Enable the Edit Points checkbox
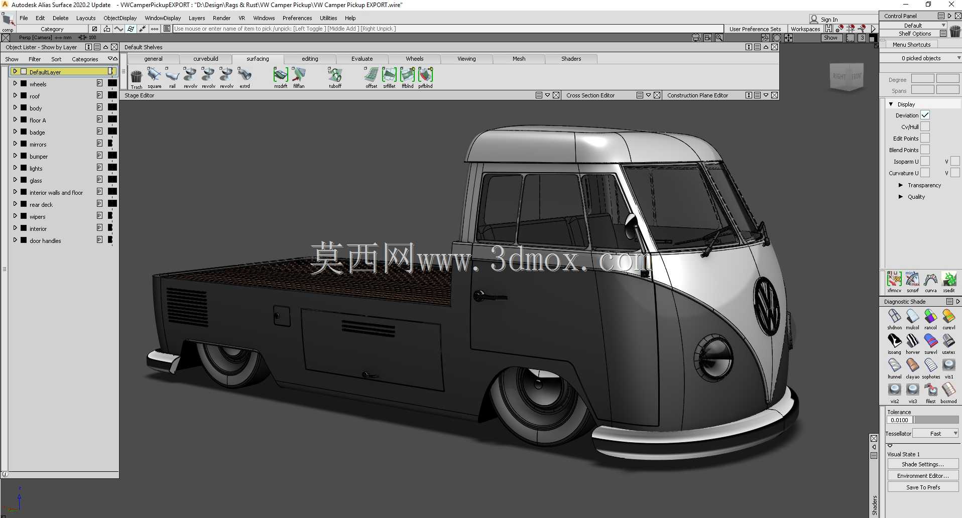Image resolution: width=962 pixels, height=518 pixels. (x=925, y=138)
